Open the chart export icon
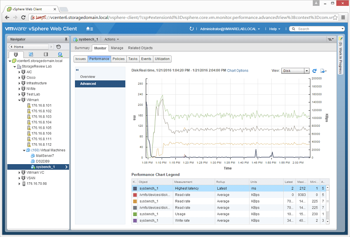 click(323, 71)
